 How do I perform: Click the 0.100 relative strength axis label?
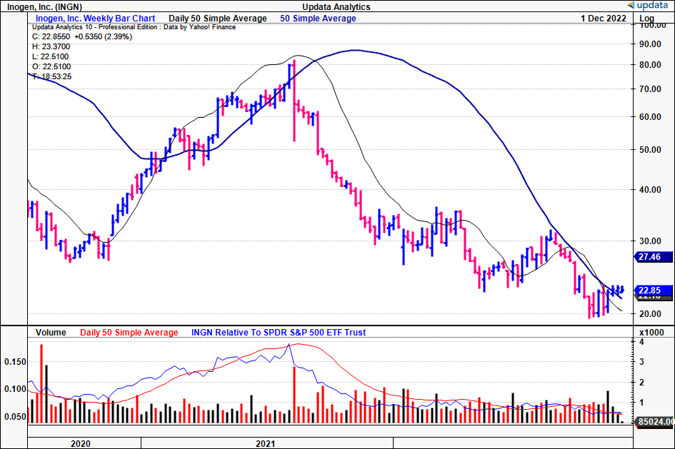[16, 389]
